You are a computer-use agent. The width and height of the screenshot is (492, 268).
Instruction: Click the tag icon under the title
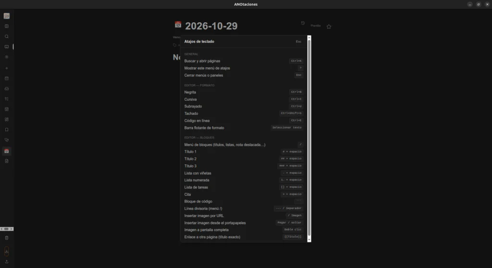pyautogui.click(x=175, y=45)
